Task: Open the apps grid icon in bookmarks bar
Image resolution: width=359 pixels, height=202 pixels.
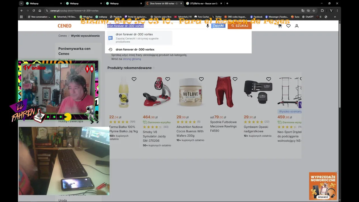Action: coord(21,17)
